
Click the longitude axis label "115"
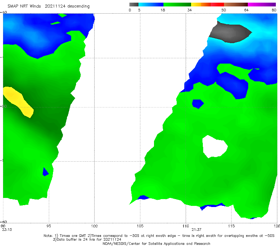click(232, 226)
